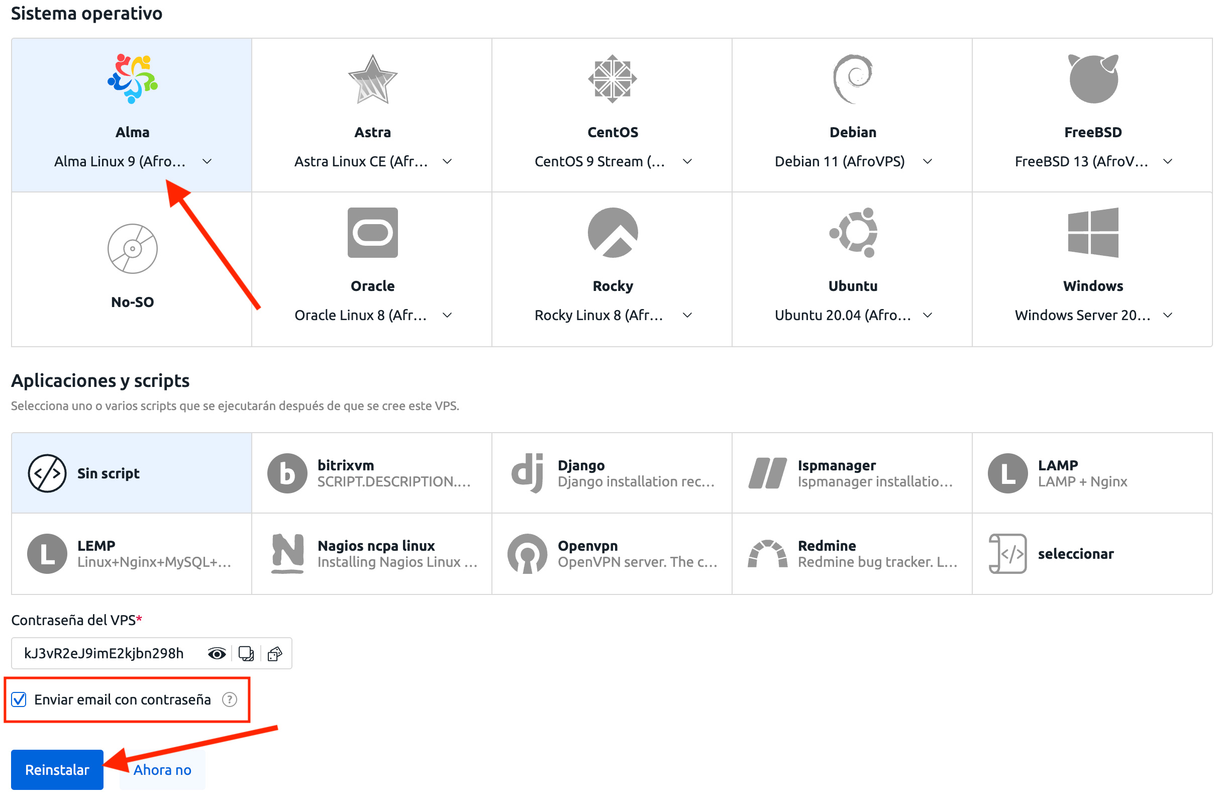Choose the LAMP L icon
The image size is (1222, 804).
point(1008,473)
